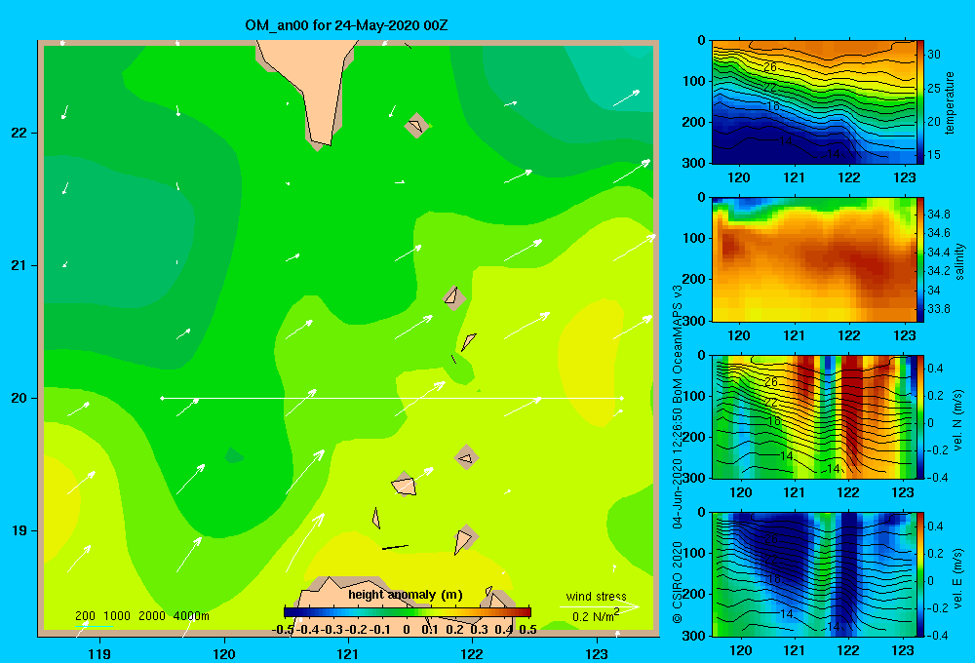This screenshot has width=975, height=663.
Task: Click the salinity vertical color bar
Action: (920, 260)
